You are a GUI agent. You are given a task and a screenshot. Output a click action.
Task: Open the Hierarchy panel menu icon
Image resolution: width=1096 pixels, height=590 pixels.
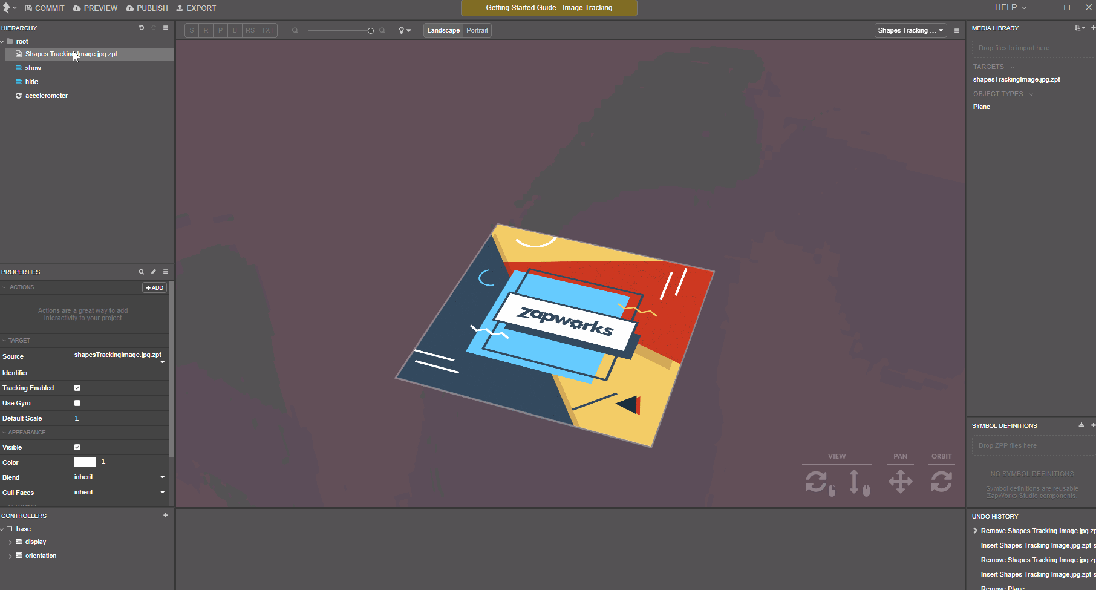(x=166, y=28)
